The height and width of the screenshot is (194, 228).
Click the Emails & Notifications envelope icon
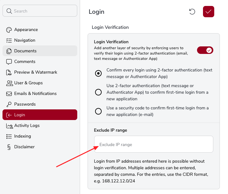(9, 94)
